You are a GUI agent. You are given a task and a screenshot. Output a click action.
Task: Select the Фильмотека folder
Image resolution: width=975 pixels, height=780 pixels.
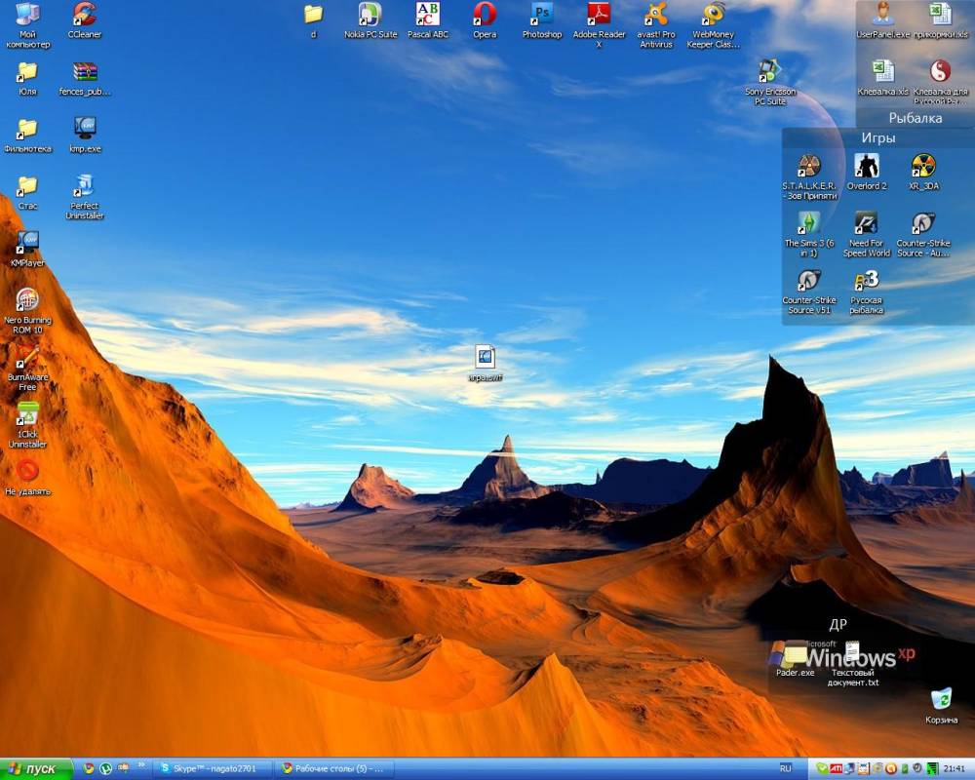pyautogui.click(x=27, y=129)
